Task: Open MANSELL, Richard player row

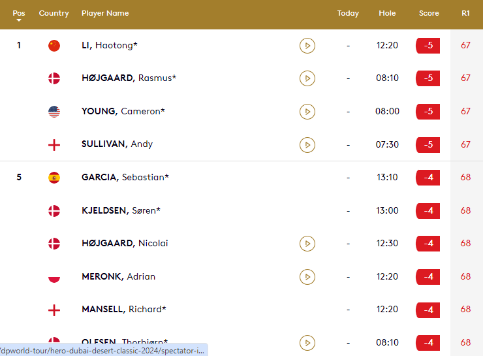Action: point(124,310)
